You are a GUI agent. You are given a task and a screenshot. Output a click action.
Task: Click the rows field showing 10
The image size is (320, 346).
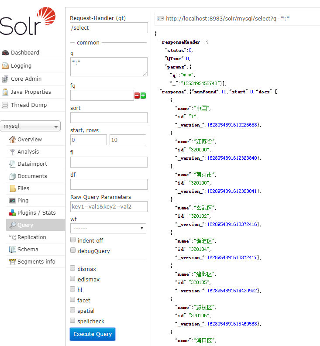[128, 140]
